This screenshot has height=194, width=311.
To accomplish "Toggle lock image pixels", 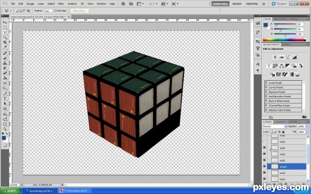I will [276, 132].
